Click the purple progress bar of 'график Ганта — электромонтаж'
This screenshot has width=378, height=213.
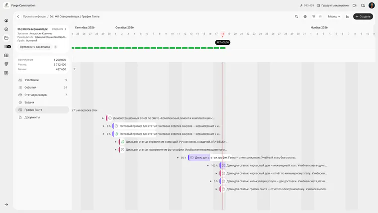point(199,158)
